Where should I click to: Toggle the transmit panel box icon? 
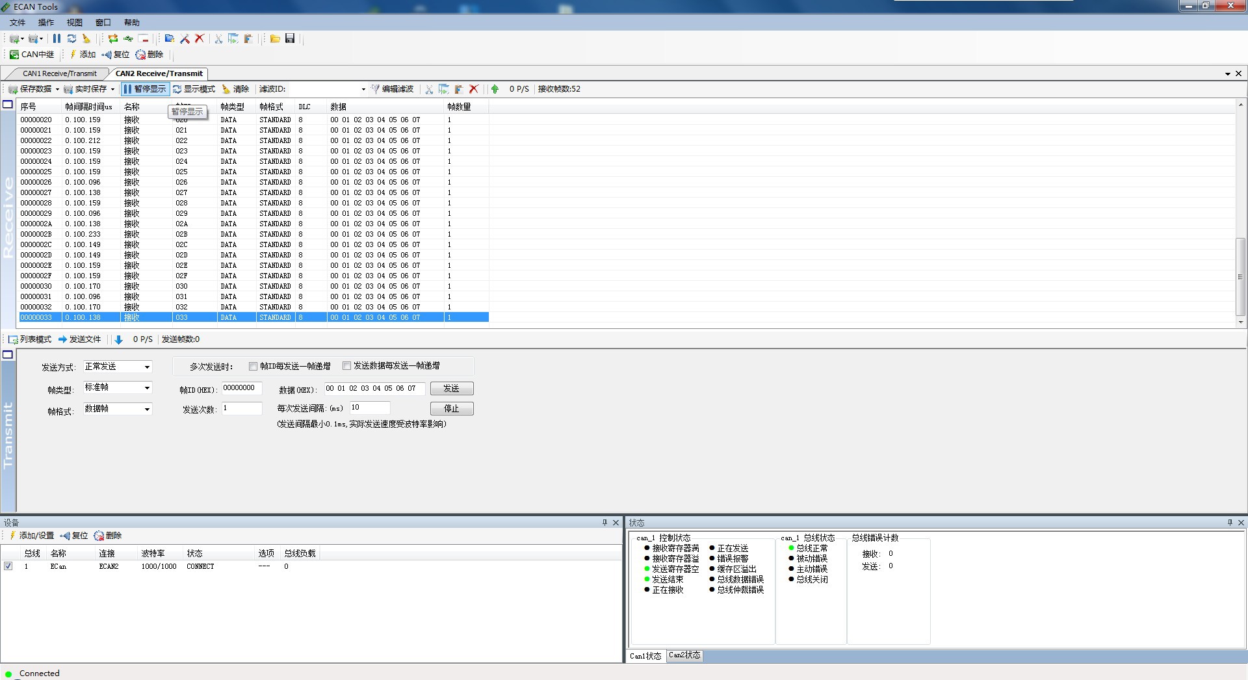coord(8,355)
